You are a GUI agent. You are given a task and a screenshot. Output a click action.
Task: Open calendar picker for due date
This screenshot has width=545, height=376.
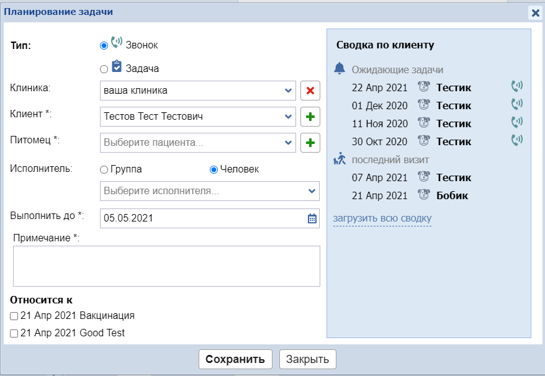click(312, 218)
